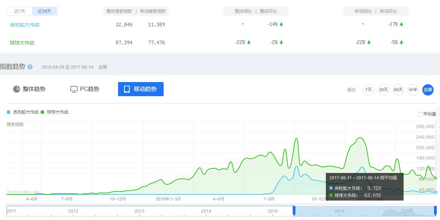
Task: Click the help question mark beside 指数趋势
Action: coord(30,67)
